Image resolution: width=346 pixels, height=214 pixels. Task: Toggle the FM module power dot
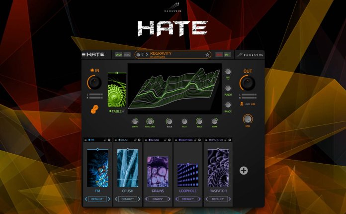coord(89,140)
